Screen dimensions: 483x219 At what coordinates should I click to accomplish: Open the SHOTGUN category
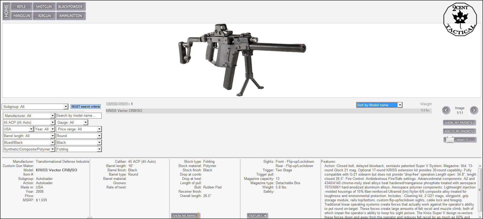(44, 7)
